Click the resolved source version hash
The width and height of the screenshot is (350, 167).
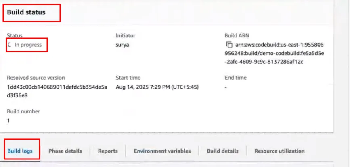coord(57,91)
